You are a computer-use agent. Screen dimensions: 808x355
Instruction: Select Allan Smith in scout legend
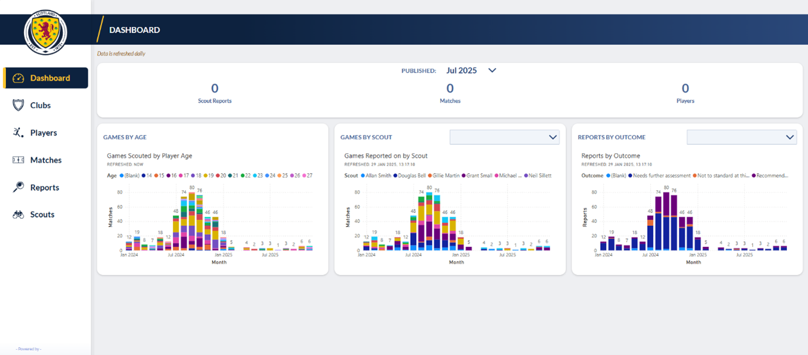point(378,175)
